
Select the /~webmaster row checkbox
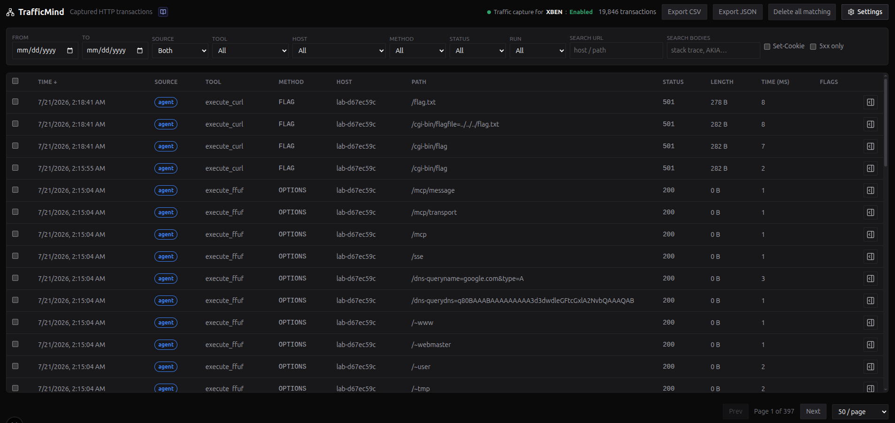click(15, 344)
